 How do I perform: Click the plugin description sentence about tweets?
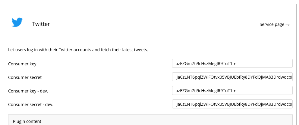click(x=78, y=50)
